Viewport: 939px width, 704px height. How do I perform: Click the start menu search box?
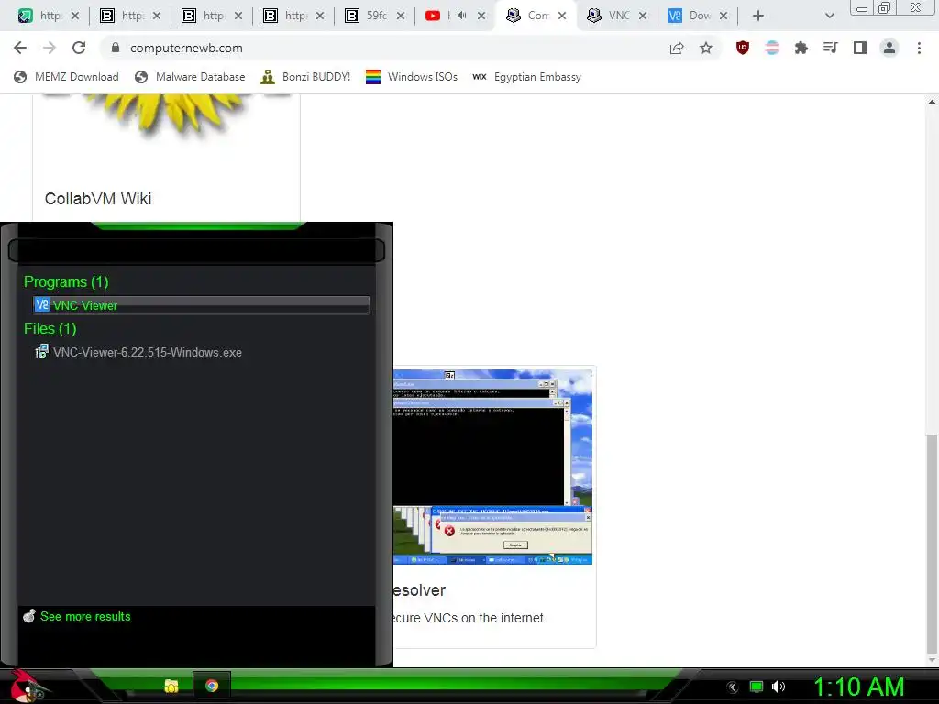tap(196, 250)
